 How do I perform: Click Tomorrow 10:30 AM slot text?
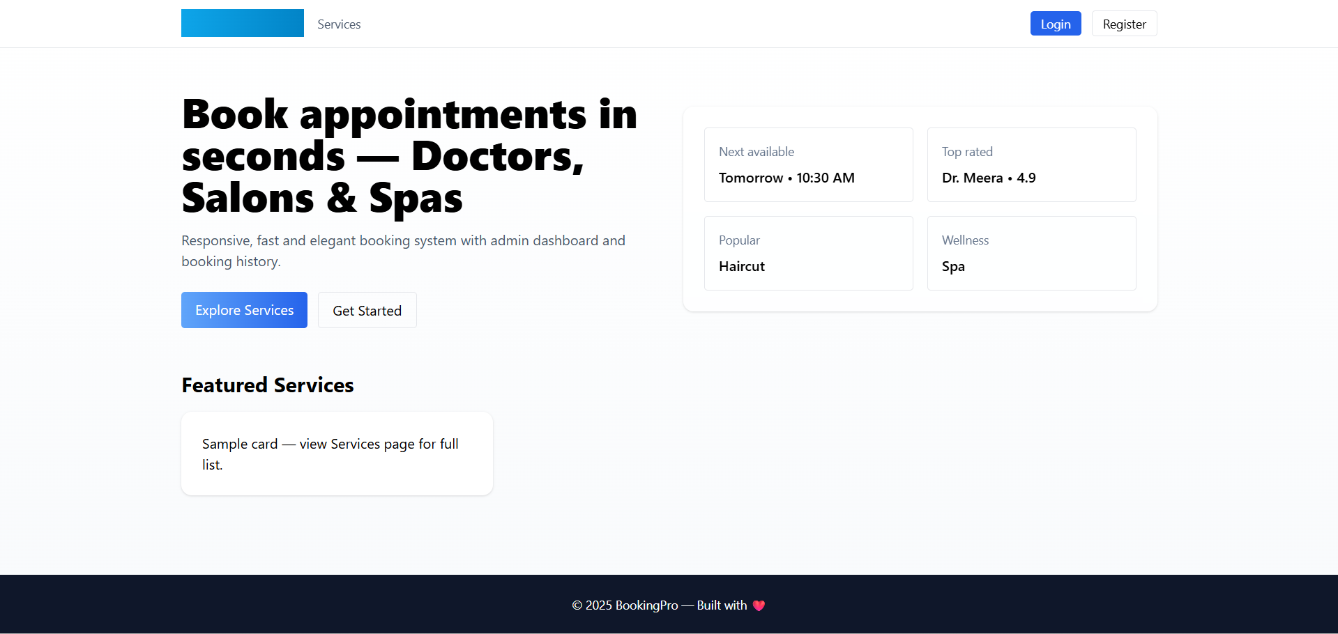coord(786,178)
